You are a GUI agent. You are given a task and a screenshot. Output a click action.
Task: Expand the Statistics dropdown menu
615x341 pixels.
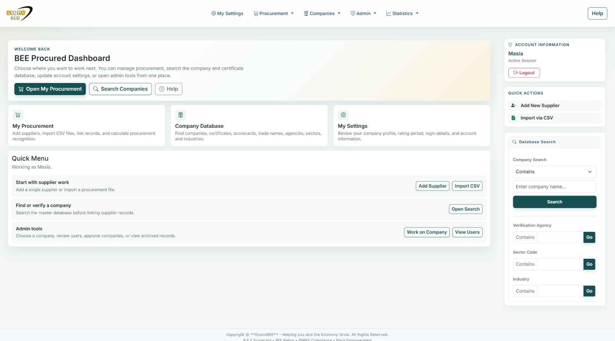(402, 13)
